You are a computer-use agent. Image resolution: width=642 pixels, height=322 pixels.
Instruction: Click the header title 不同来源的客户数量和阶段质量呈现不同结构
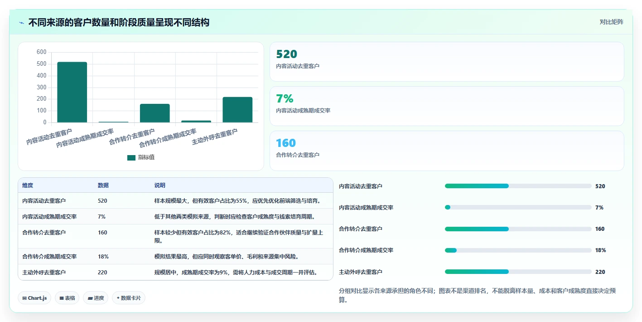pyautogui.click(x=119, y=23)
